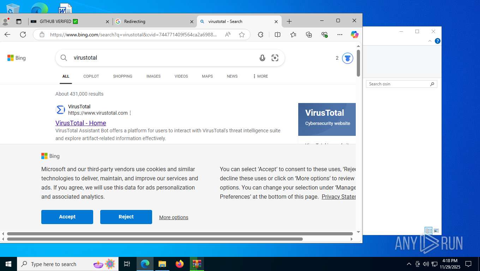Image resolution: width=480 pixels, height=271 pixels.
Task: Open the VirusTotal - Home result
Action: tap(81, 123)
